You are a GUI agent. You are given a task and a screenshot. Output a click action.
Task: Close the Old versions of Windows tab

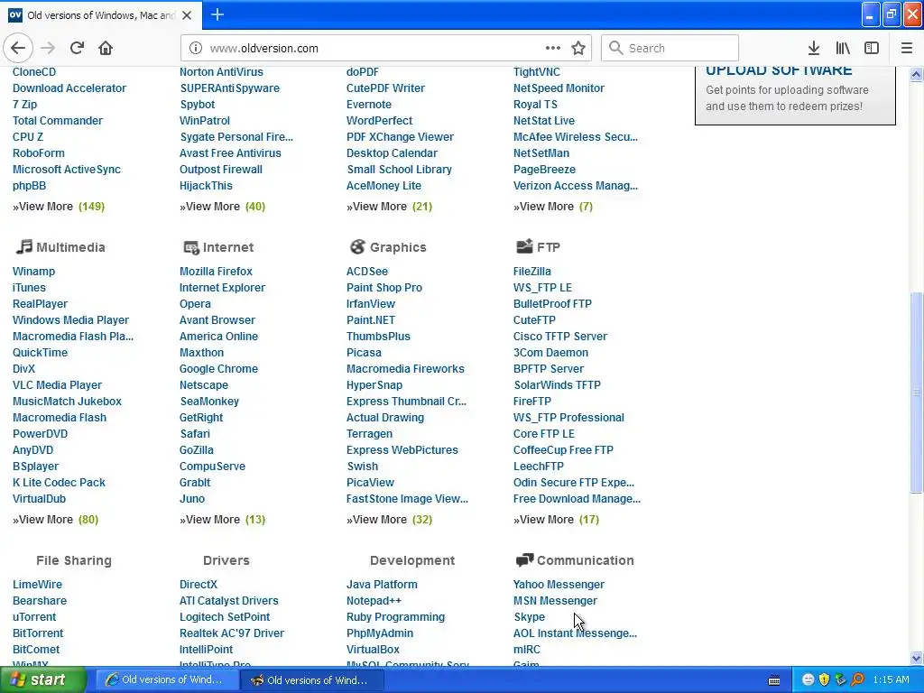[187, 15]
